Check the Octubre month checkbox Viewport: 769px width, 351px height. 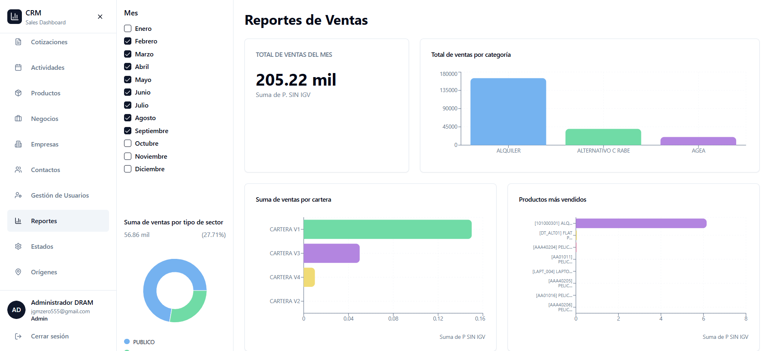(128, 143)
